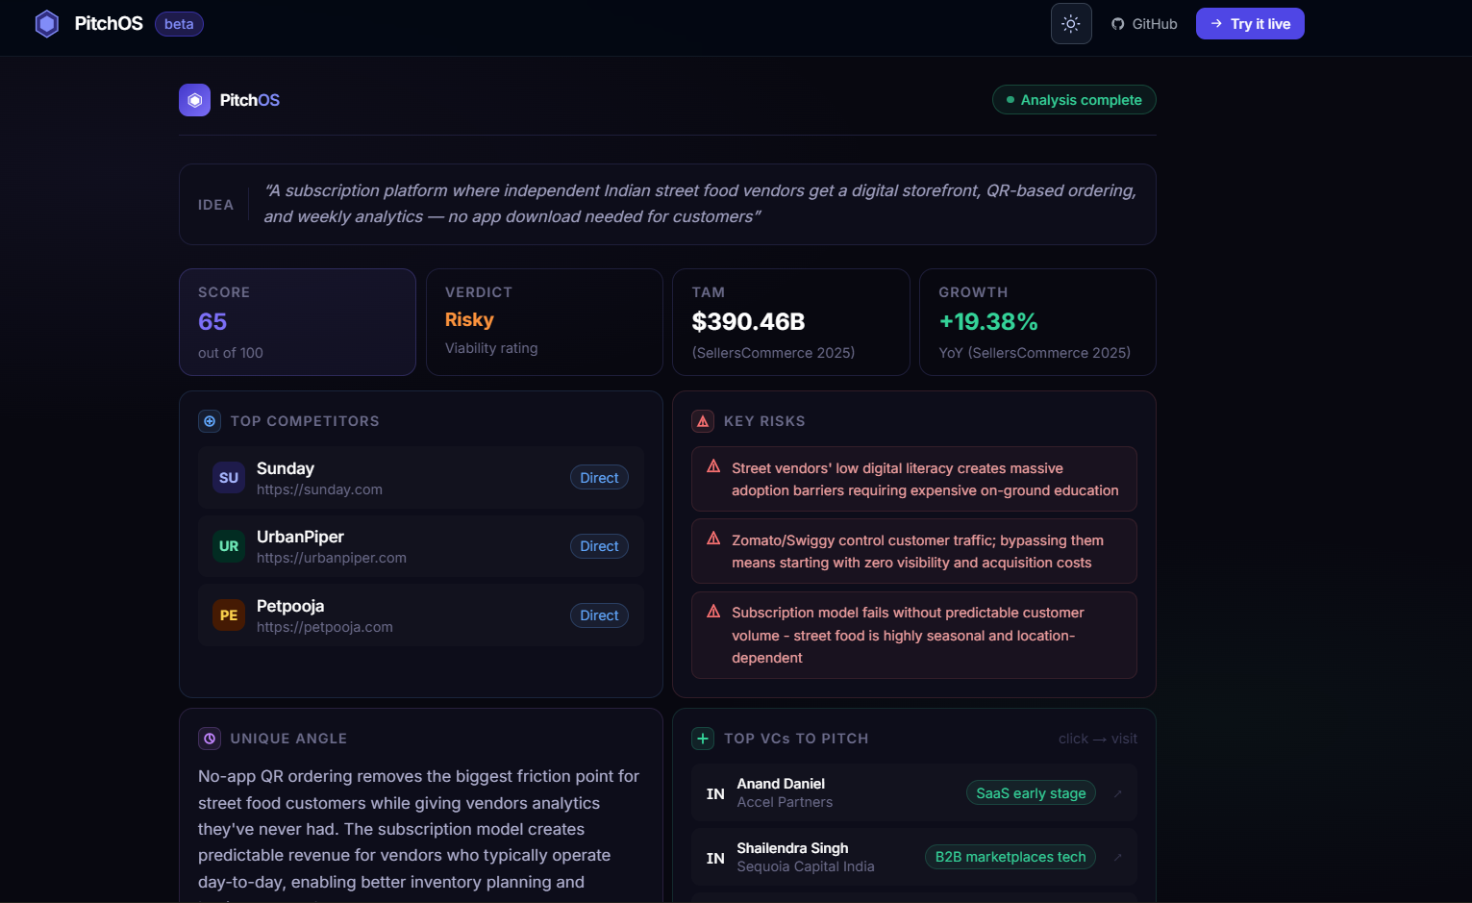
Task: Click the Analysis complete status badge
Action: pos(1073,100)
